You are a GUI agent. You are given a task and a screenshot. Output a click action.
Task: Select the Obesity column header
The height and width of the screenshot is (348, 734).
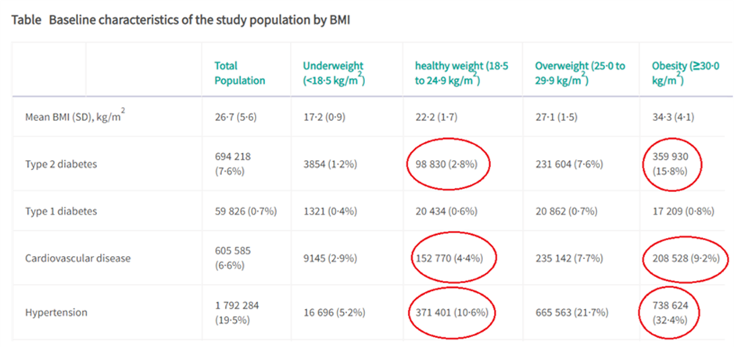coord(683,73)
